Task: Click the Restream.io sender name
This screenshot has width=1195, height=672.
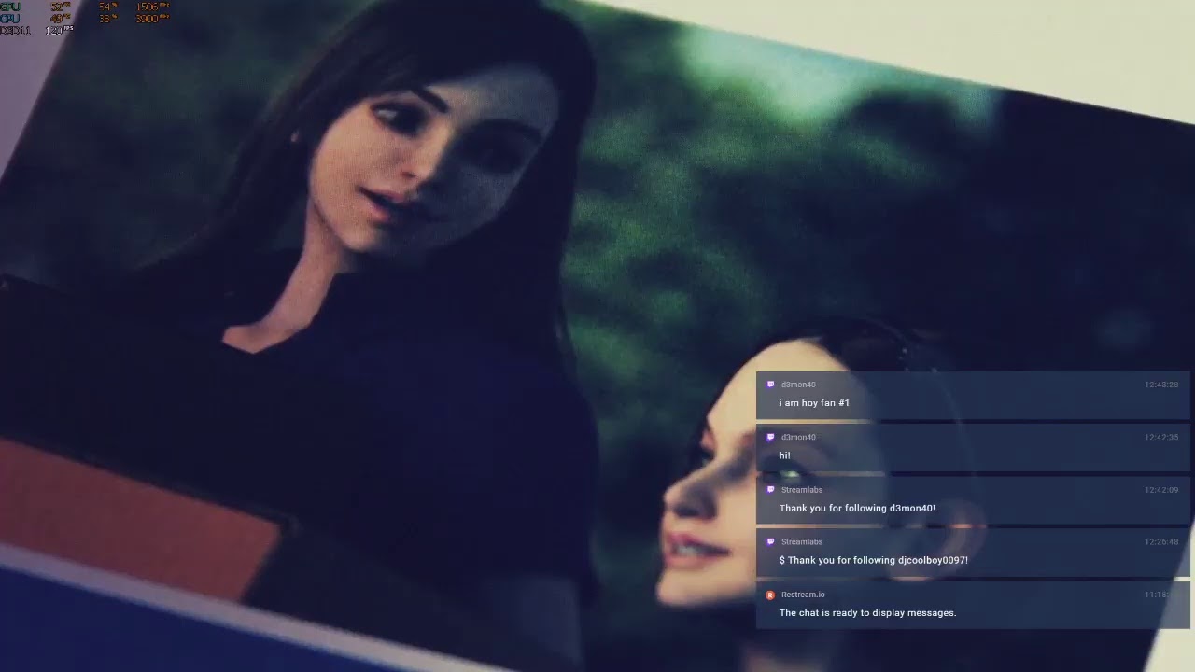Action: [803, 595]
